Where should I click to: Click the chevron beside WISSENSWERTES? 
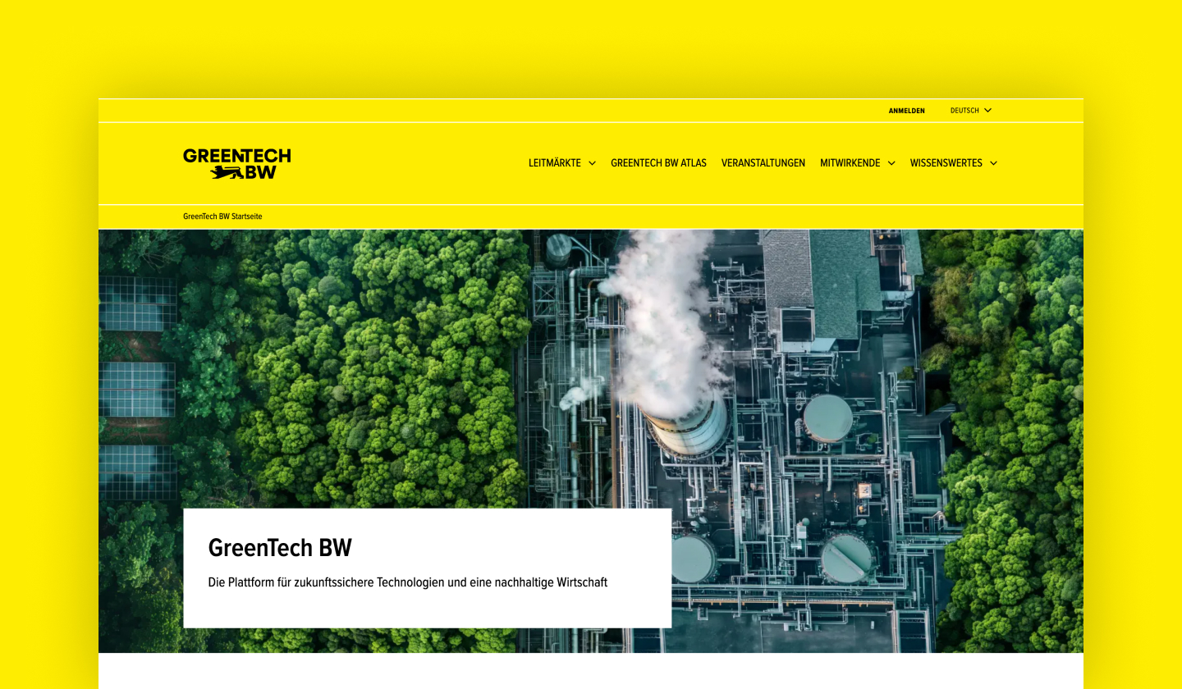993,163
